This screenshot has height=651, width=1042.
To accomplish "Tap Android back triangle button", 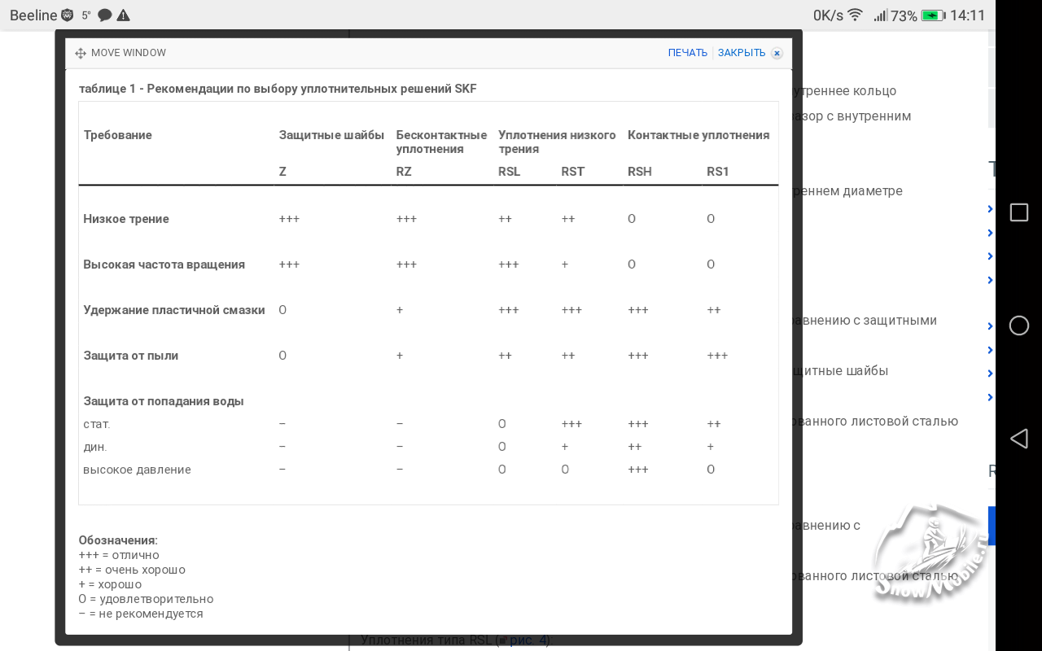I will [x=1018, y=439].
